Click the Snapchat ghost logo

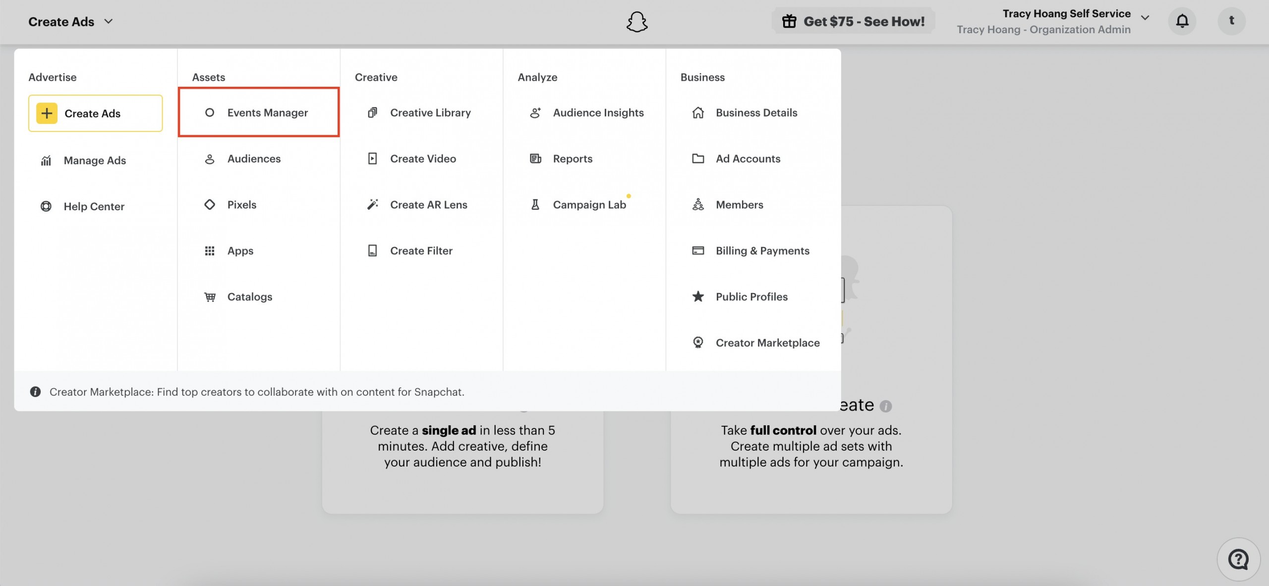coord(637,22)
